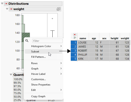Click the 99.5% quantile label

coord(17,83)
